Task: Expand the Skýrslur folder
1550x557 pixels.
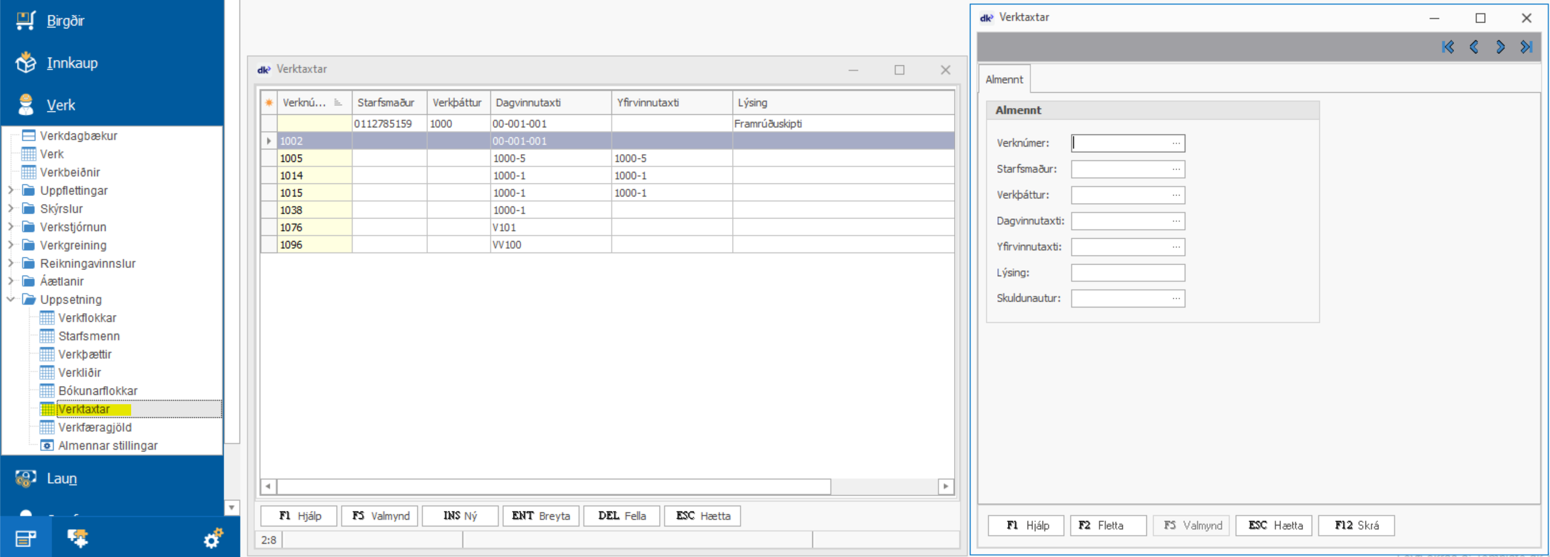Action: [10, 209]
